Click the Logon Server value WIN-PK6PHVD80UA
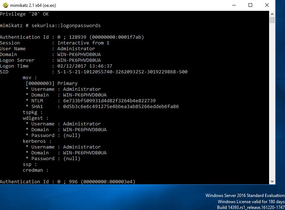Viewport: 285px width, 210px height. (x=79, y=60)
